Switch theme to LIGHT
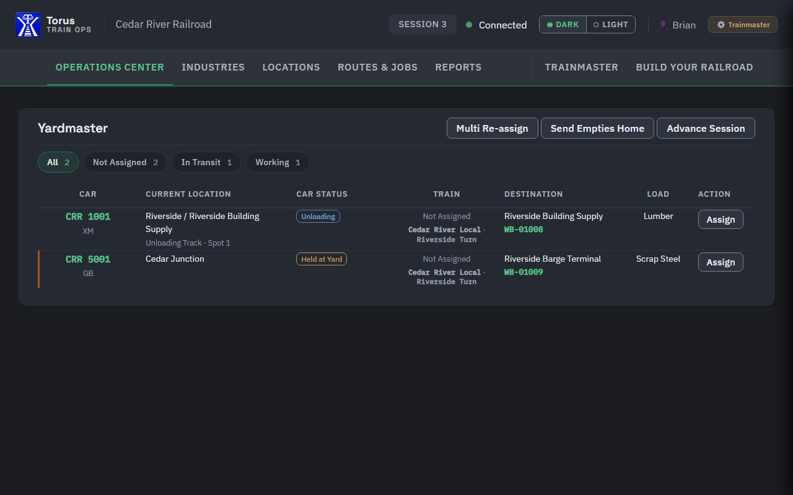 611,25
